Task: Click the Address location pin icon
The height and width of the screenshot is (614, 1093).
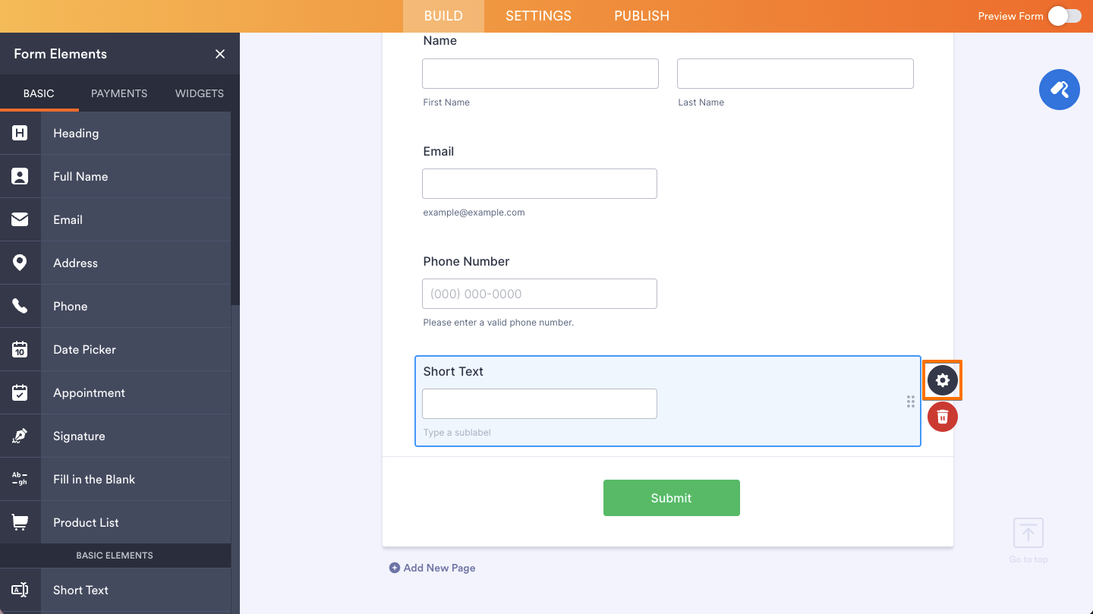Action: pyautogui.click(x=20, y=263)
